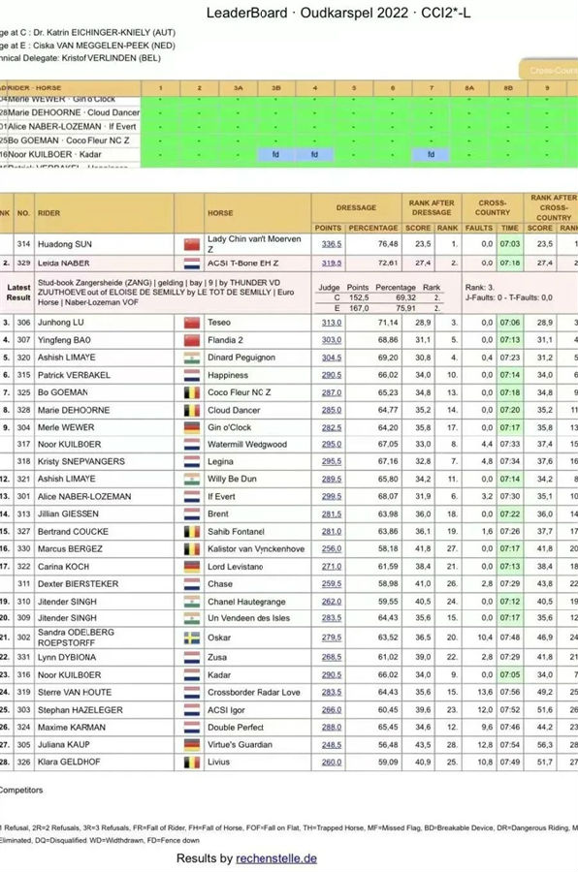Click Netherlands flag next to Leida NABER
The width and height of the screenshot is (578, 872).
click(191, 263)
